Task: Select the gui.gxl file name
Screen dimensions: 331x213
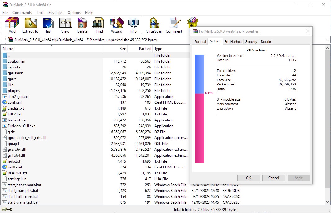Action: pyautogui.click(x=13, y=144)
